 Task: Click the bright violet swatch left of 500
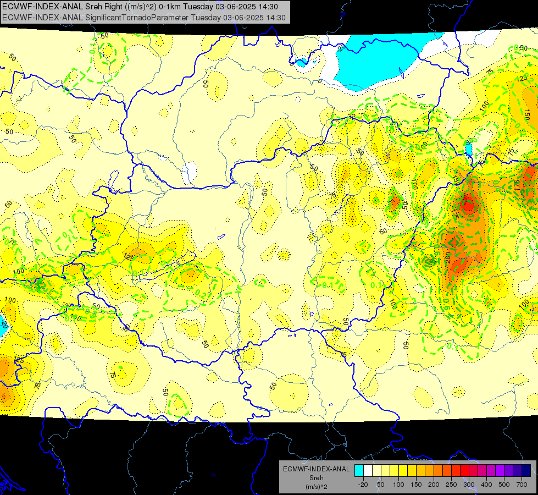(x=500, y=470)
